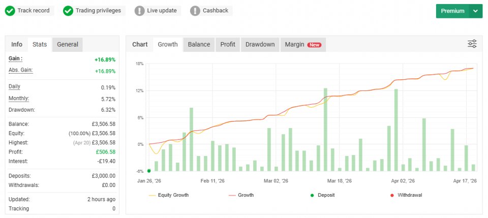Image resolution: width=488 pixels, height=218 pixels.
Task: Click the grey Live update warning icon
Action: pos(139,11)
